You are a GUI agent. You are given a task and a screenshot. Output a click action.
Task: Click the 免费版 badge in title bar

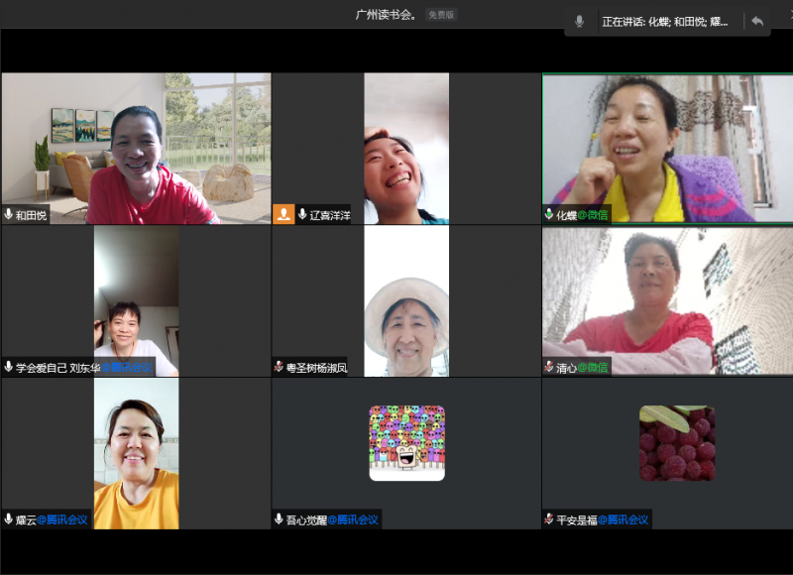click(x=440, y=15)
